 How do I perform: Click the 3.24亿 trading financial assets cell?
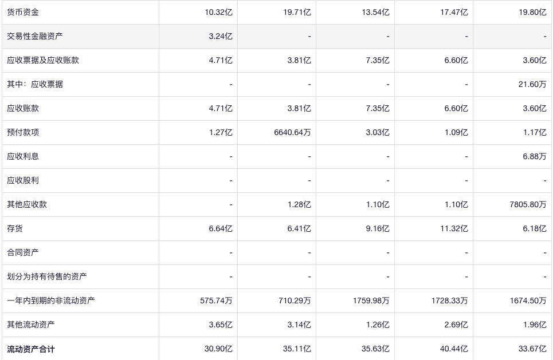point(221,36)
